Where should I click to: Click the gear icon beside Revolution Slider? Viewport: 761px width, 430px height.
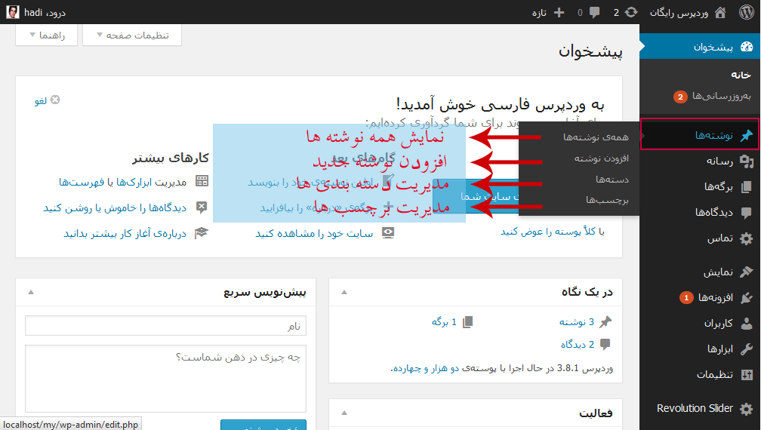point(747,409)
